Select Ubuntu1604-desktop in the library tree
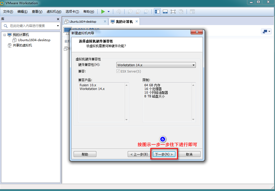This screenshot has width=275, height=191. (34, 40)
